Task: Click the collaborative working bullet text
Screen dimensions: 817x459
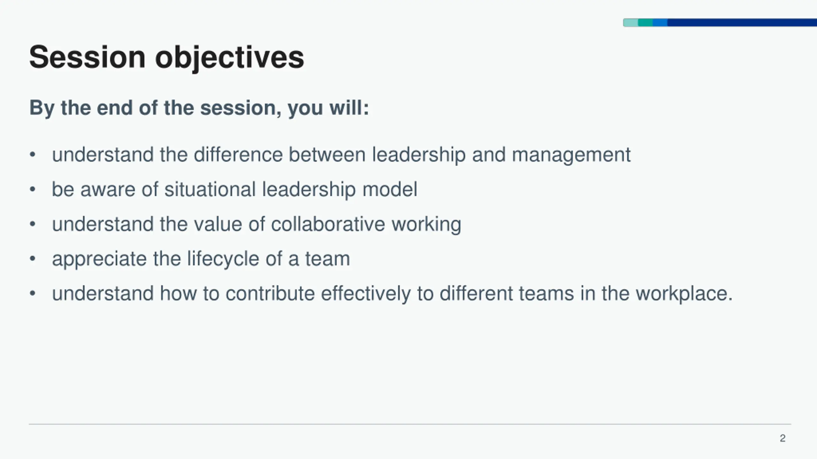Action: (x=257, y=224)
